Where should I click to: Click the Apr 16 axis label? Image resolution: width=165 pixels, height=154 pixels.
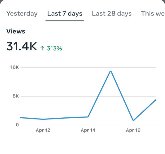pyautogui.click(x=133, y=130)
